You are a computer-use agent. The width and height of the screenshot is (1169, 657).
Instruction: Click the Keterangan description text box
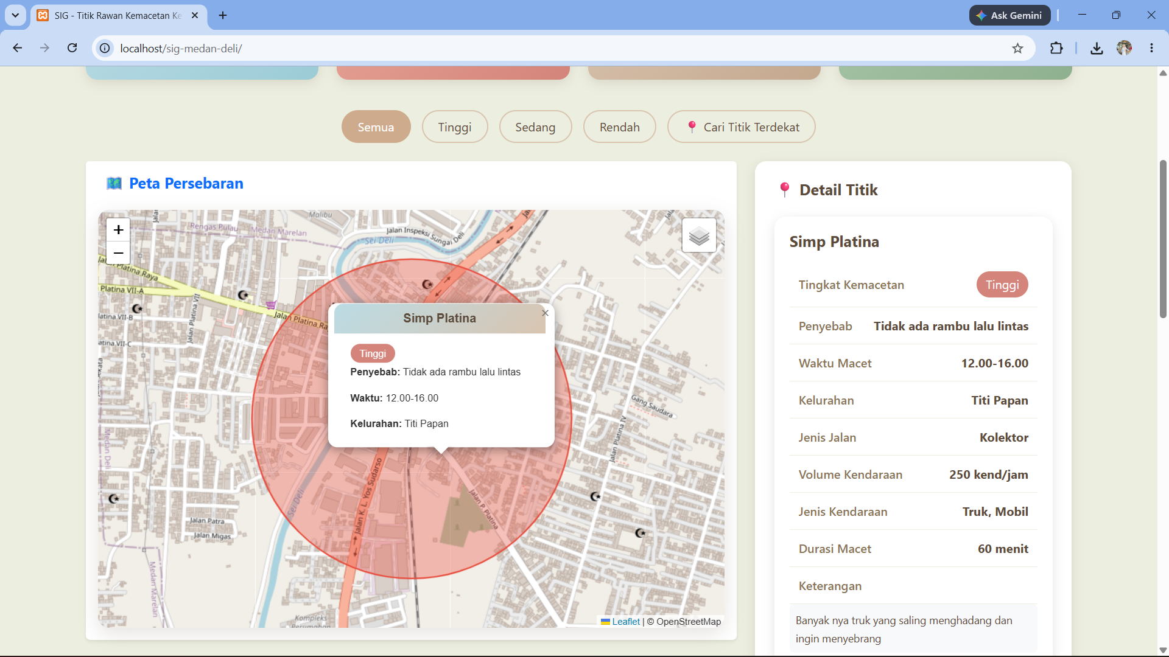point(913,629)
